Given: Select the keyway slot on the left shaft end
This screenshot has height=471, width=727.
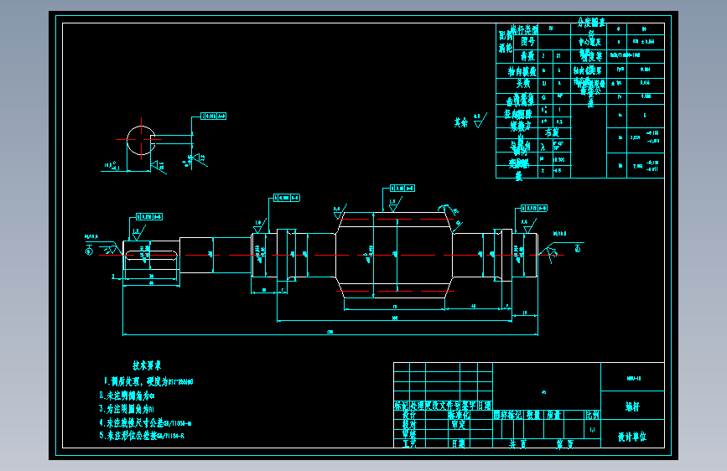Looking at the screenshot, I should pyautogui.click(x=151, y=256).
